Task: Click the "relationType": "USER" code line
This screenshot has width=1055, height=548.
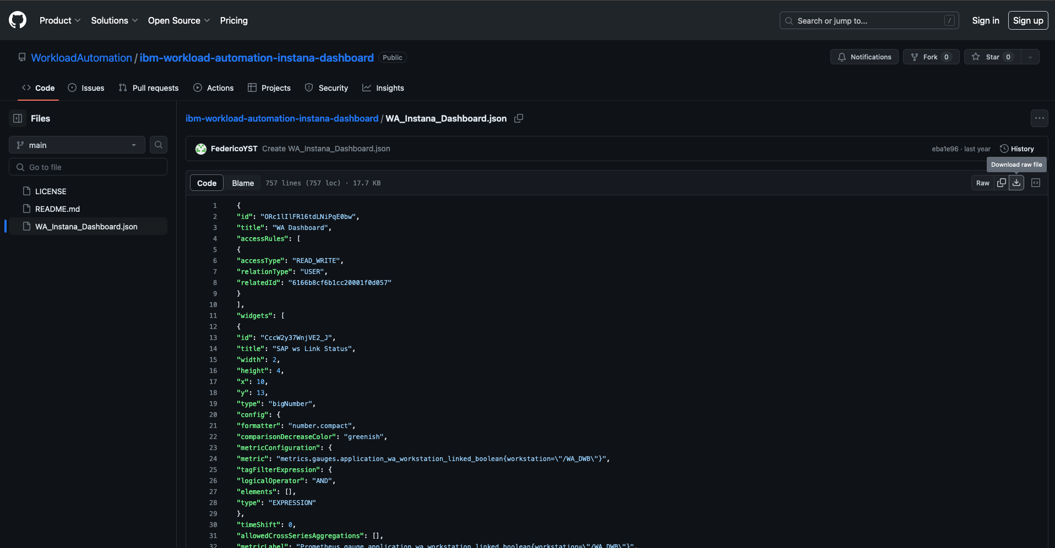Action: (x=282, y=271)
